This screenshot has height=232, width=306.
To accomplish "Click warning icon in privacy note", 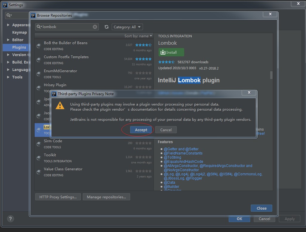I will [60, 106].
